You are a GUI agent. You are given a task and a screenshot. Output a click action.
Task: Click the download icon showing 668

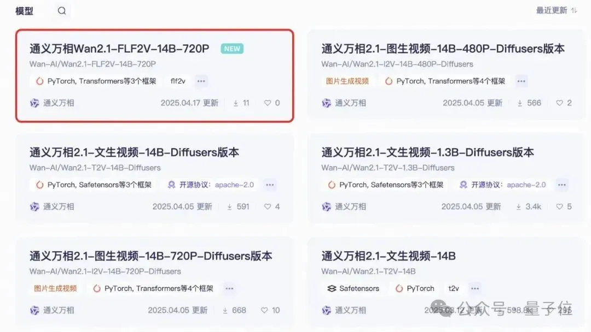pos(225,311)
